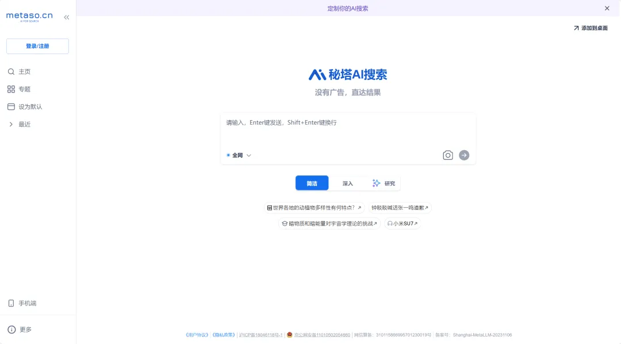This screenshot has height=344, width=621.
Task: Dismiss the 定制你的AI搜索 banner
Action: (607, 8)
